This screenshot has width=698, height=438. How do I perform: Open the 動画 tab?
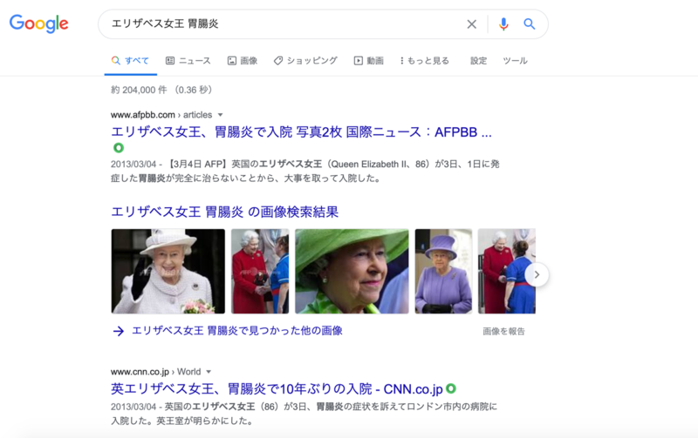tap(368, 60)
